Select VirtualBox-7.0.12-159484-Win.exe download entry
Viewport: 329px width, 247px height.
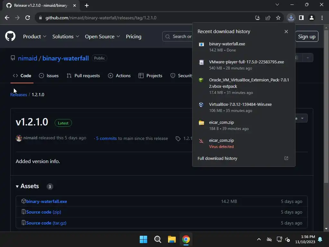244,107
